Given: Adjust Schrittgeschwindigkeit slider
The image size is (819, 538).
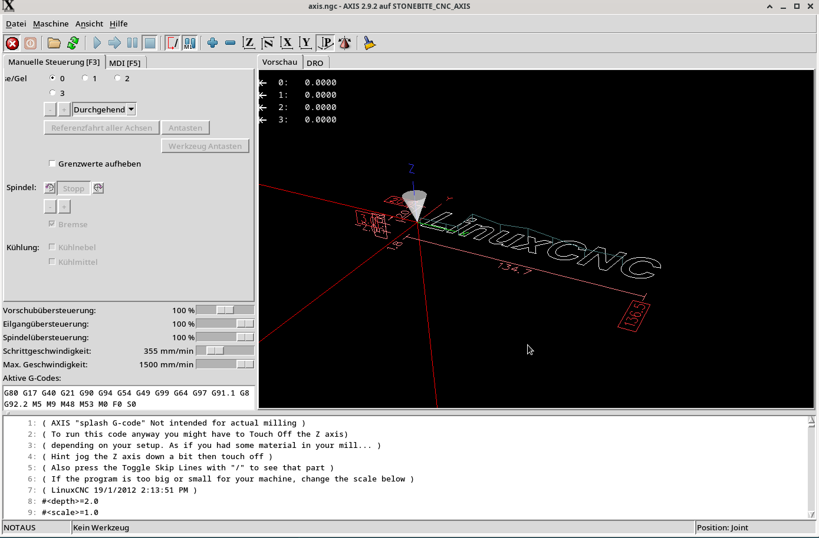Looking at the screenshot, I should point(225,351).
